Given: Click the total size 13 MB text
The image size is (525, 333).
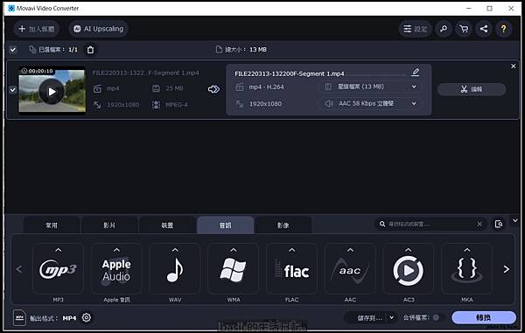Looking at the screenshot, I should click(258, 50).
